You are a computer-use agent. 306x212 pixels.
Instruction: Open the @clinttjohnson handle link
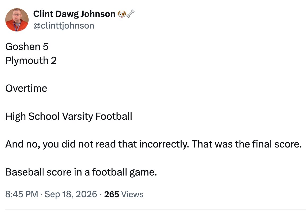64,26
